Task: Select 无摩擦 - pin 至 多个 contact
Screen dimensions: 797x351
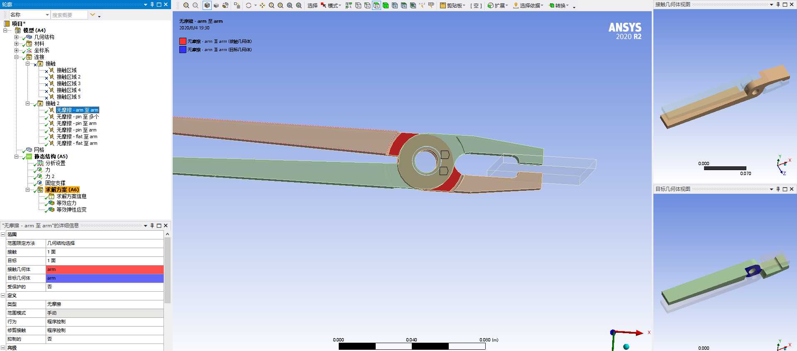Action: [78, 117]
